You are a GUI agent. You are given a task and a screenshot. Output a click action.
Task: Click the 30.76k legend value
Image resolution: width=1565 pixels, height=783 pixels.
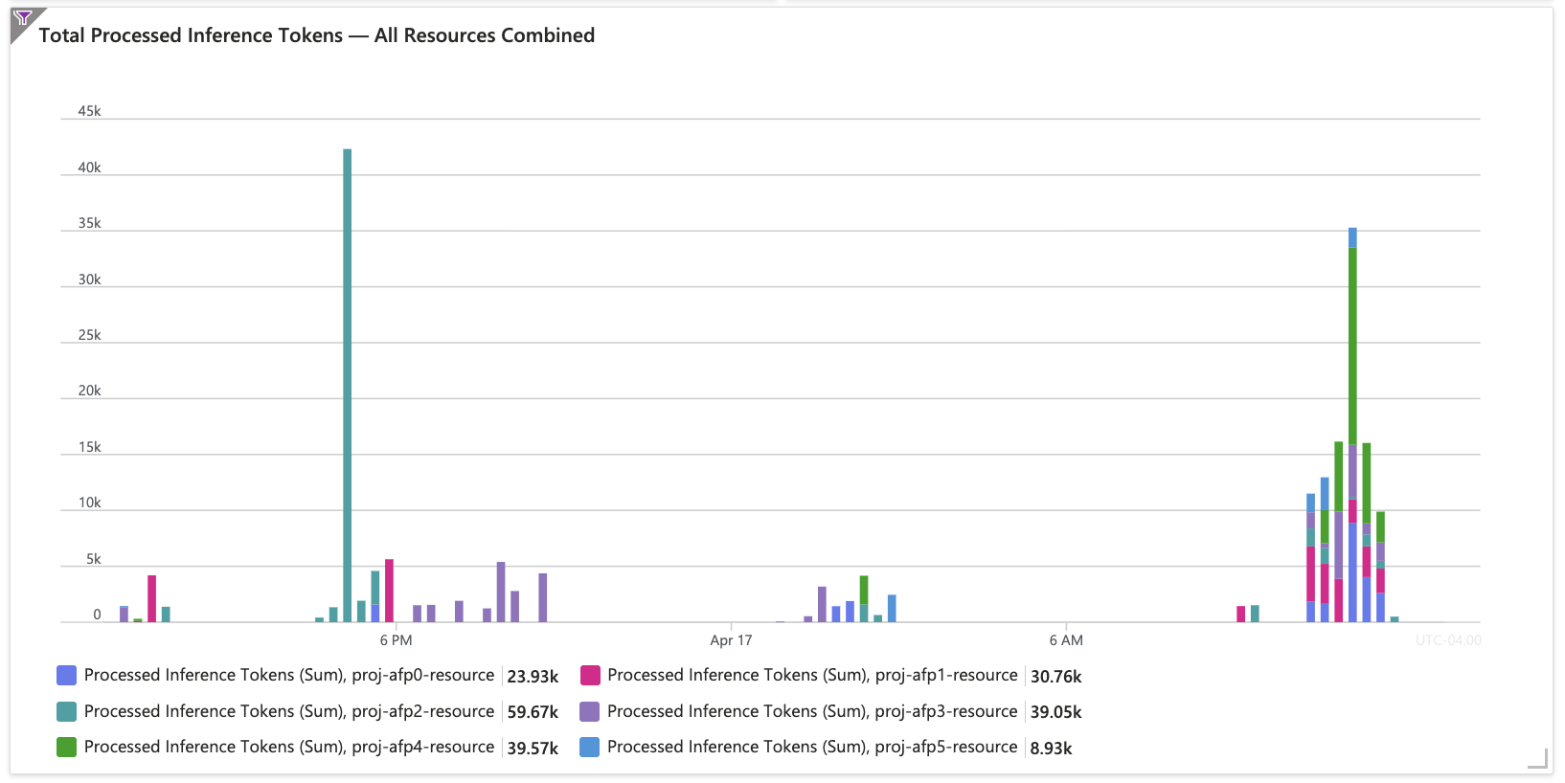pos(1056,677)
